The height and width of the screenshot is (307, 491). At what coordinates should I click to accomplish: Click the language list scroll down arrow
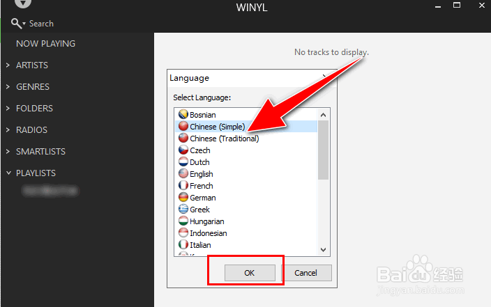pos(323,249)
